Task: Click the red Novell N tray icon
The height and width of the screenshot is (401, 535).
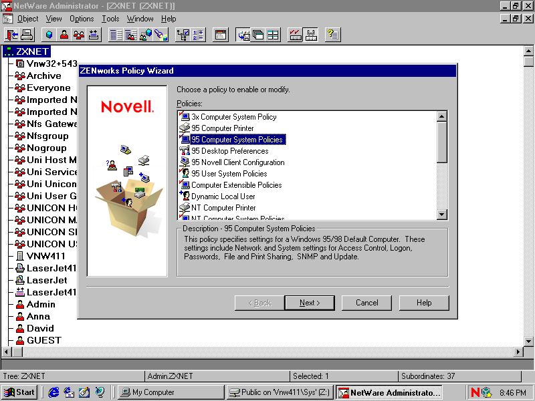Action: (x=475, y=392)
